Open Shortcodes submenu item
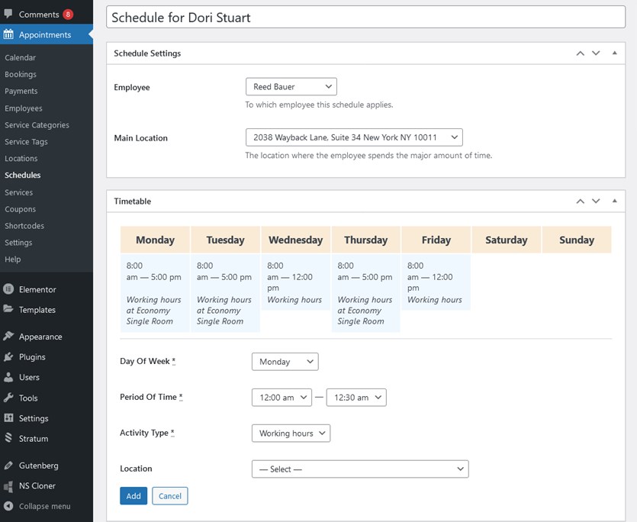Viewport: 637px width, 522px height. tap(24, 226)
